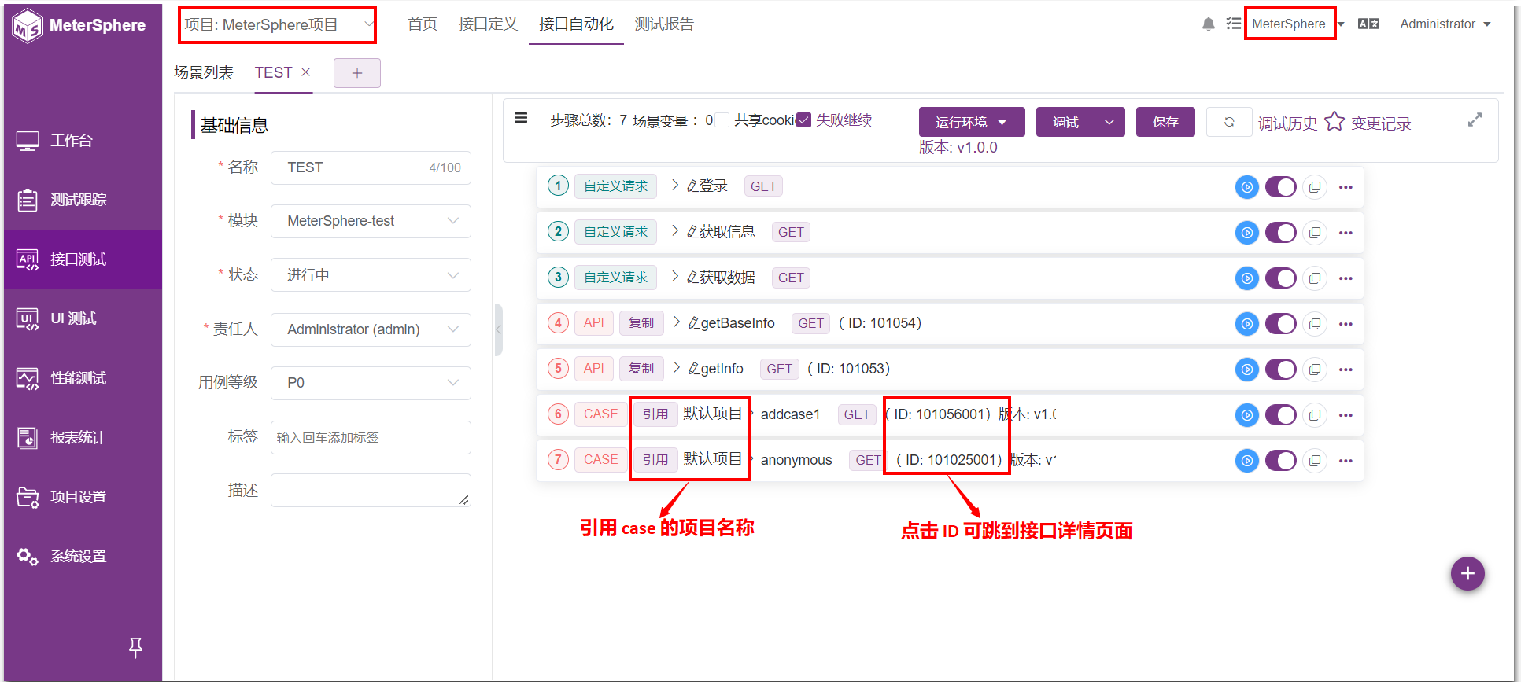Image resolution: width=1521 pixels, height=688 pixels.
Task: Open the Administrator user menu
Action: tap(1445, 24)
